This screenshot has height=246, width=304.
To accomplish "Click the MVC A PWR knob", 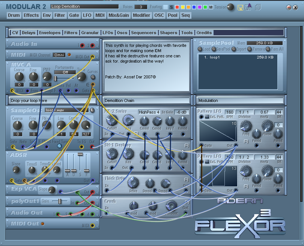I will (47, 76).
